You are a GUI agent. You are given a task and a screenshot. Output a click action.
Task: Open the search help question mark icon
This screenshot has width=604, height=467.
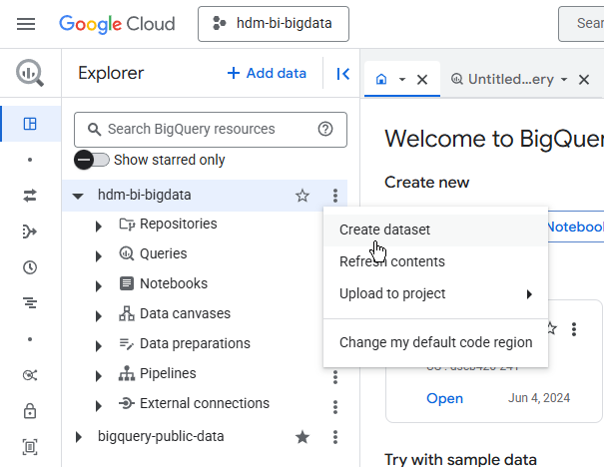(325, 129)
